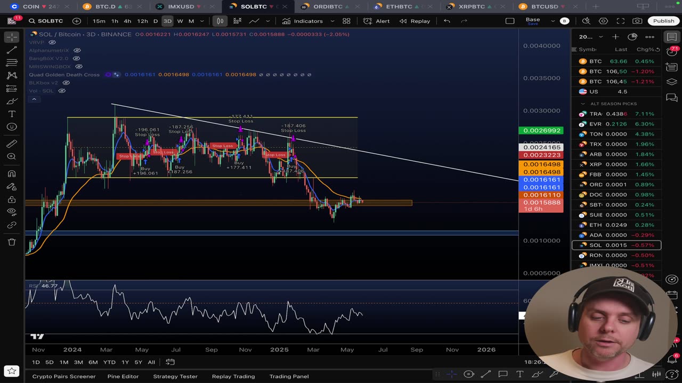Image resolution: width=682 pixels, height=383 pixels.
Task: Add symbol to watchlist plus icon
Action: [615, 37]
